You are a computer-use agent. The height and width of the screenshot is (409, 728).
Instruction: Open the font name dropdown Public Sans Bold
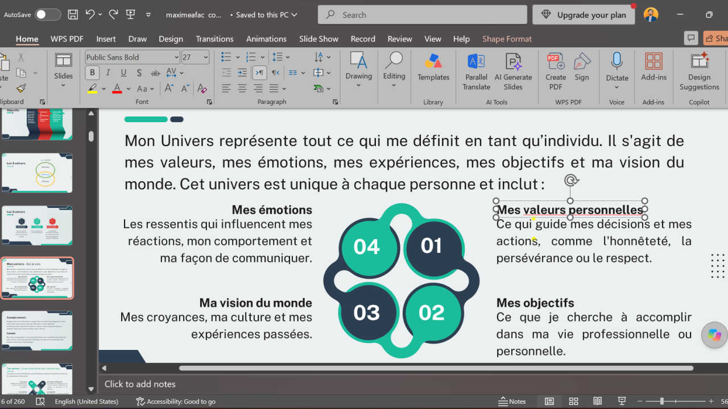(x=176, y=57)
